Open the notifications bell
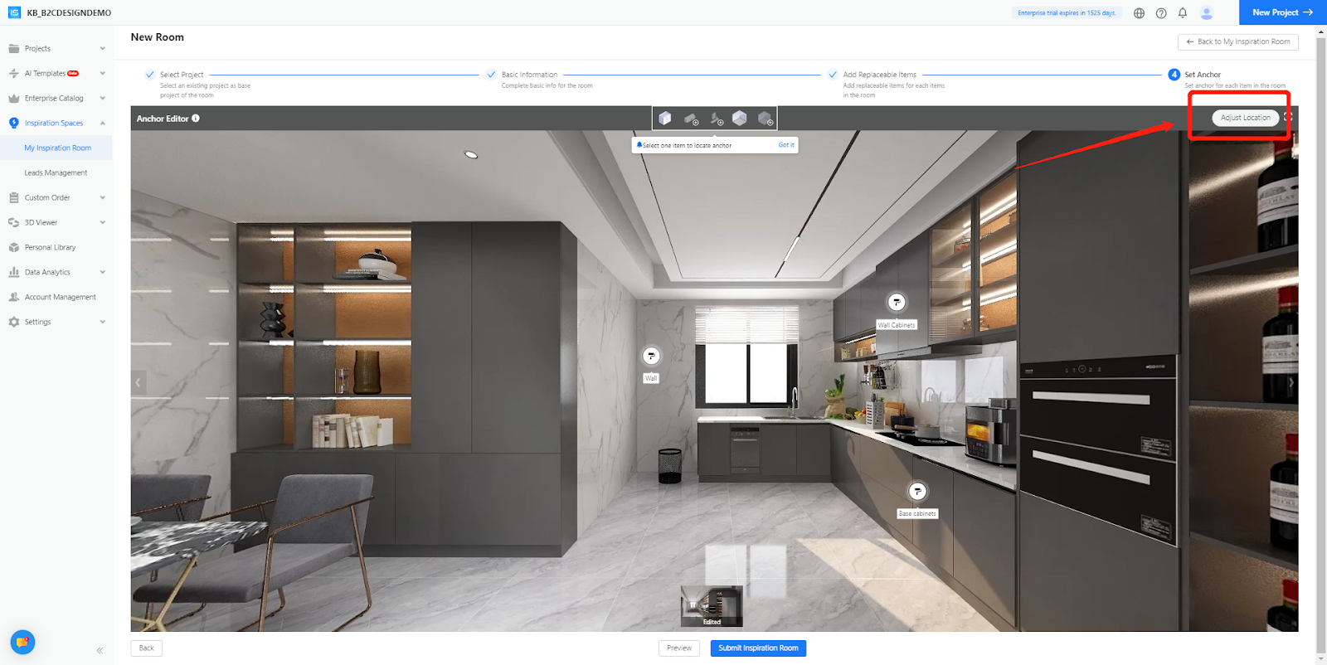 pos(1183,12)
